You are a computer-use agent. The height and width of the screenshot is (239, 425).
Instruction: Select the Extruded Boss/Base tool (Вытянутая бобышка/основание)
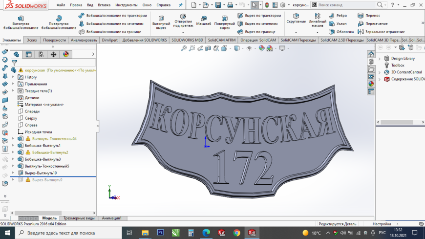(x=21, y=22)
